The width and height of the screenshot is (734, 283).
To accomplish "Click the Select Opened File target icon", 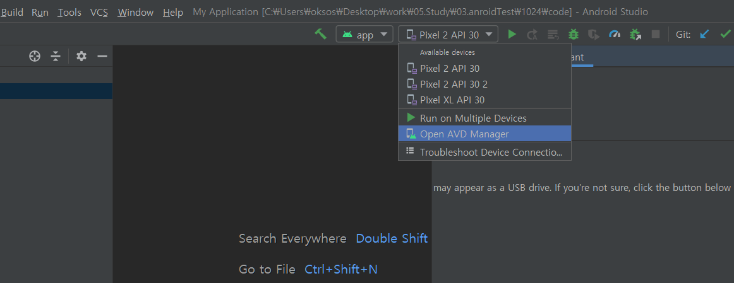I will 35,57.
